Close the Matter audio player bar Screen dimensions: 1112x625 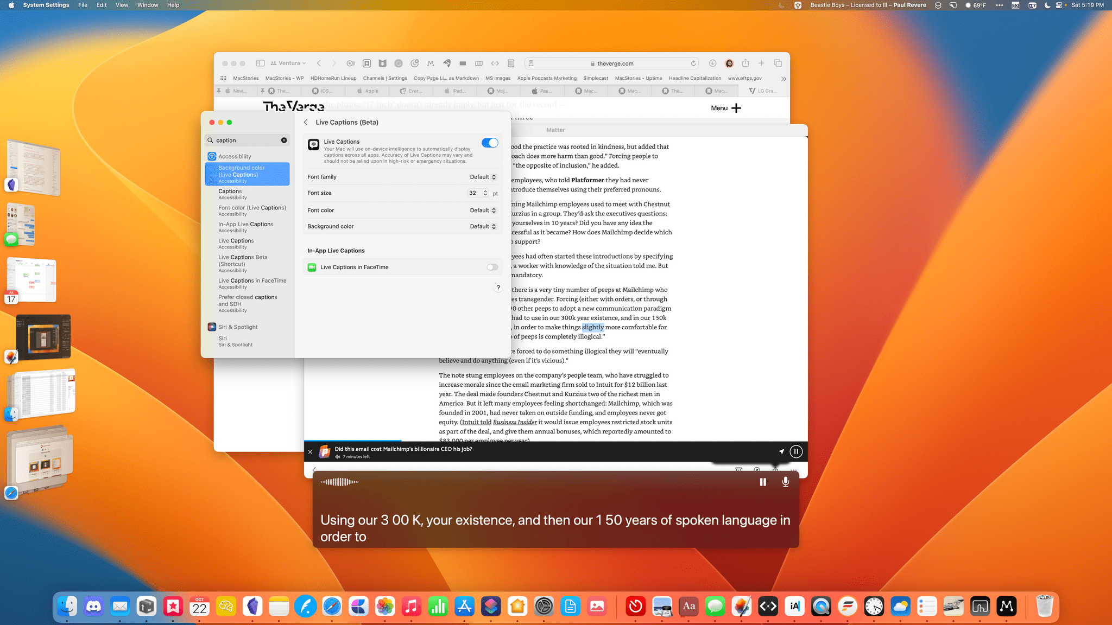[x=310, y=452]
